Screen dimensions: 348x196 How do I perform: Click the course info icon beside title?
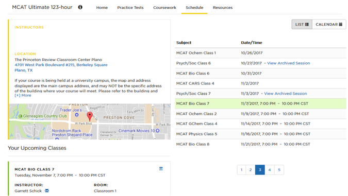[x=80, y=7]
